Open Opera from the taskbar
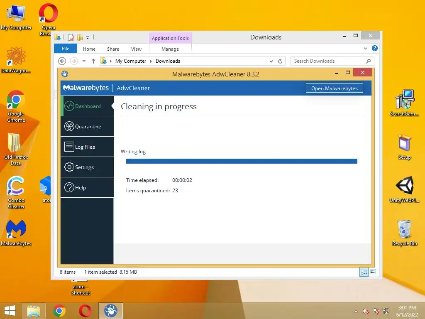The width and height of the screenshot is (425, 319). tap(85, 311)
